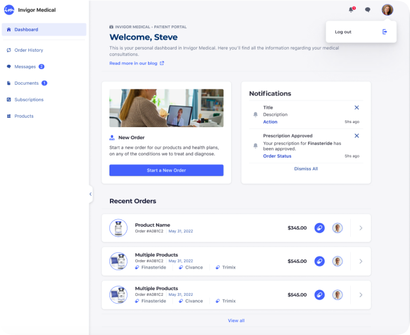
Task: Click the Messages unread badge 2
Action: pyautogui.click(x=41, y=66)
